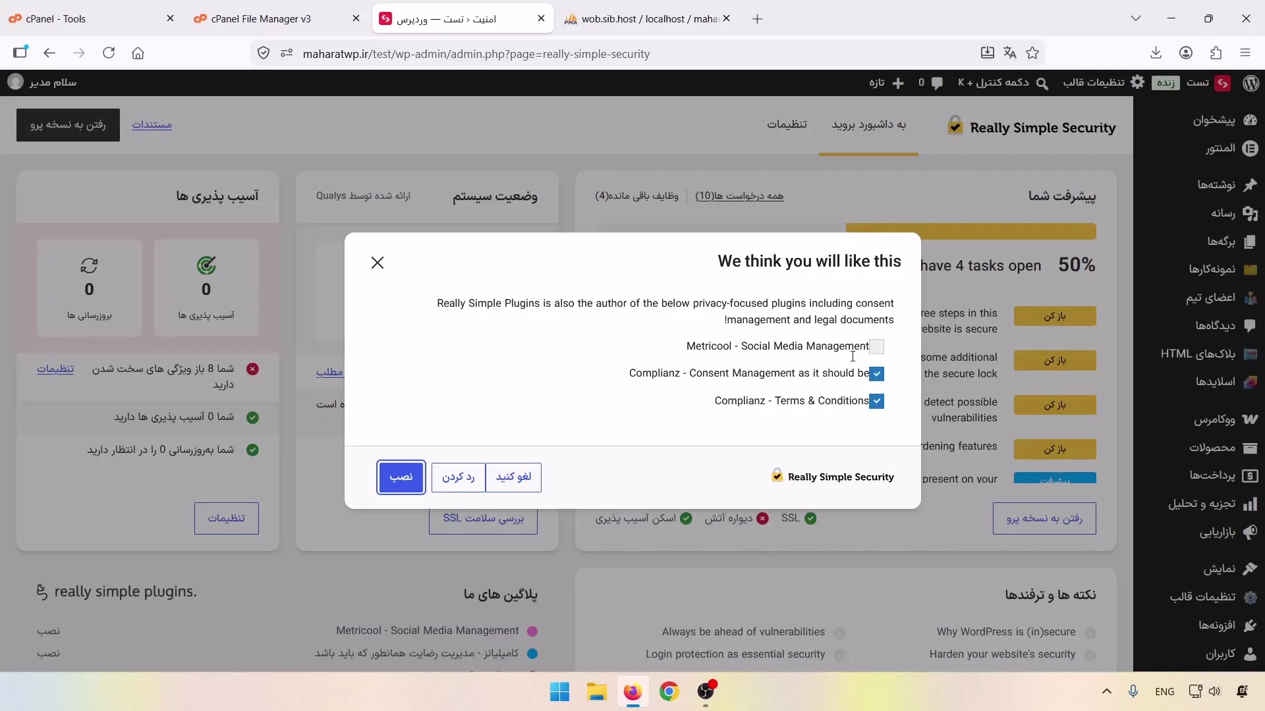Open the نوشته‌ها posts menu
The image size is (1265, 711).
tap(1226, 185)
